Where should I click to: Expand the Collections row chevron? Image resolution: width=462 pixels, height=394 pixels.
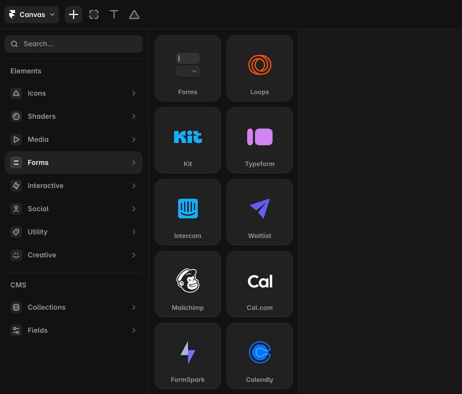[134, 307]
